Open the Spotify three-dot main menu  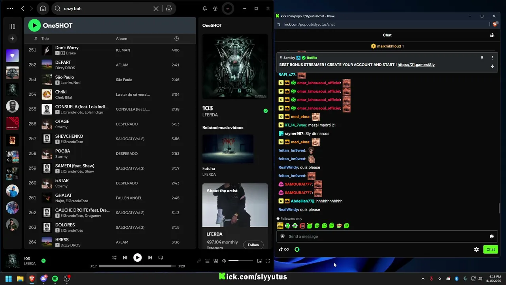10,8
